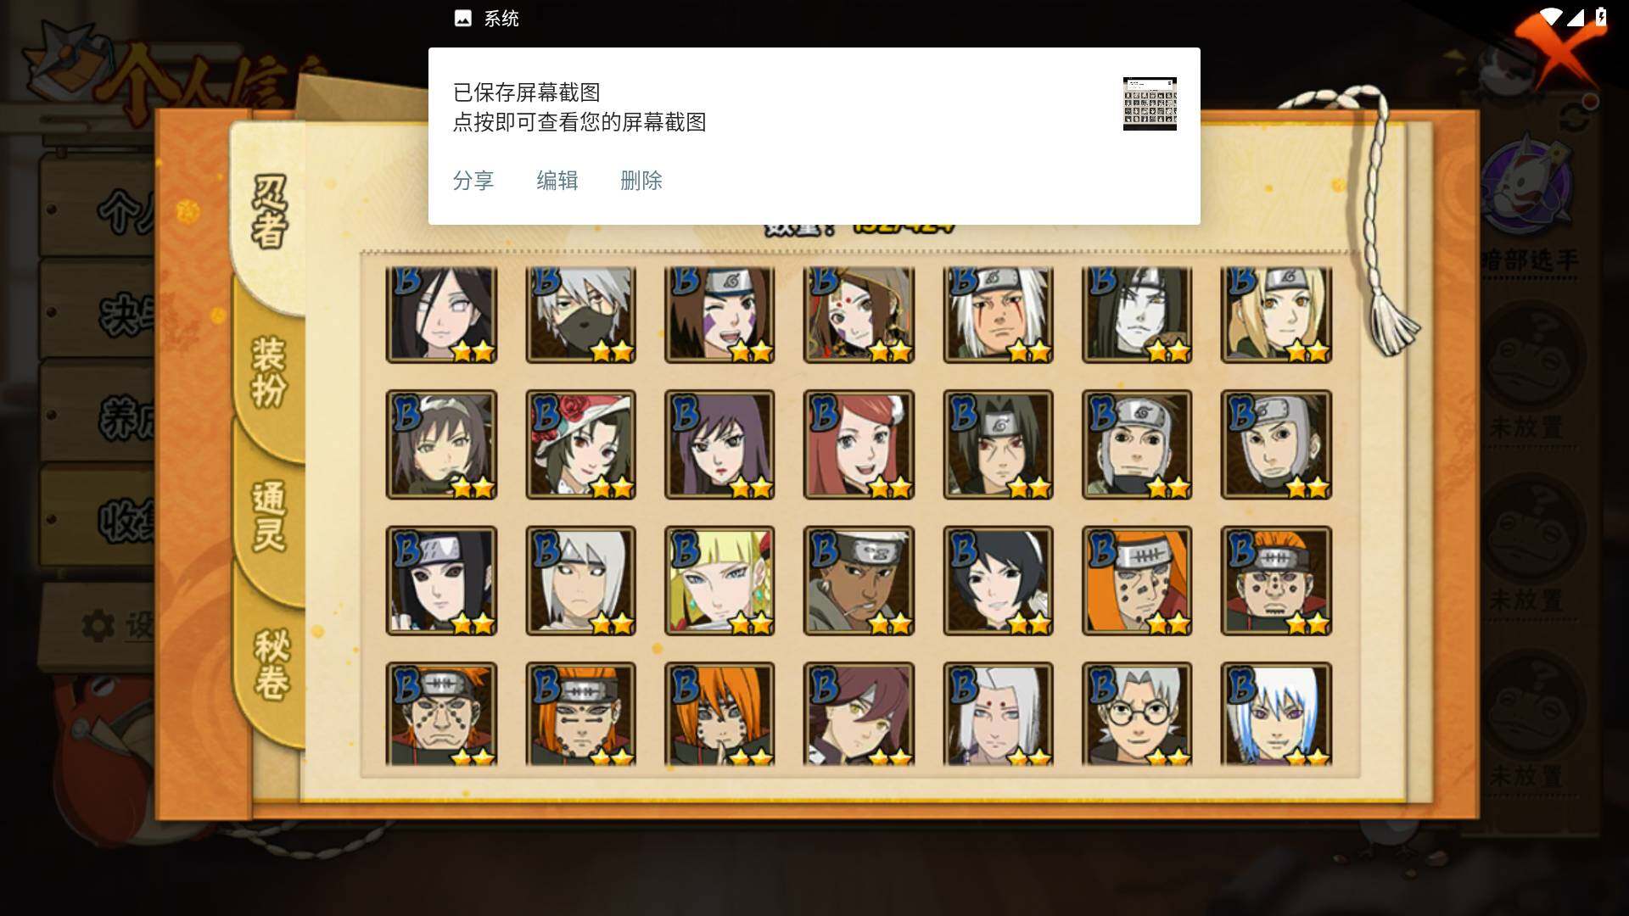The height and width of the screenshot is (916, 1629).
Task: Open the 忍者 tab
Action: coord(270,212)
